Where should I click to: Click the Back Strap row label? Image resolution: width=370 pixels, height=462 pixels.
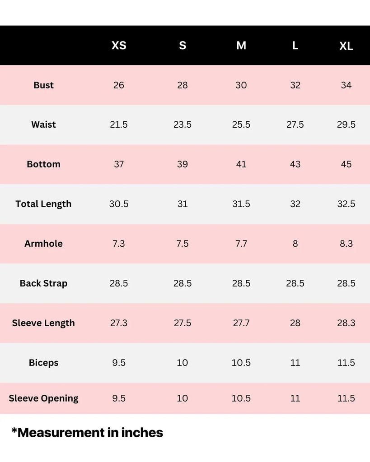(x=43, y=283)
